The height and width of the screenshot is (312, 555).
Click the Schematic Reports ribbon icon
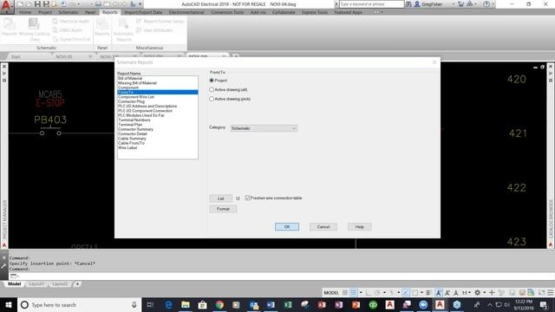click(x=10, y=27)
